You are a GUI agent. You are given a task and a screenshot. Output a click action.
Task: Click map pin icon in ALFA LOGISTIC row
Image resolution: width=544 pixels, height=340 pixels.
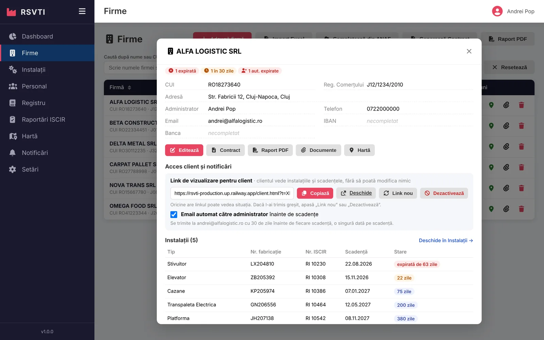click(491, 105)
